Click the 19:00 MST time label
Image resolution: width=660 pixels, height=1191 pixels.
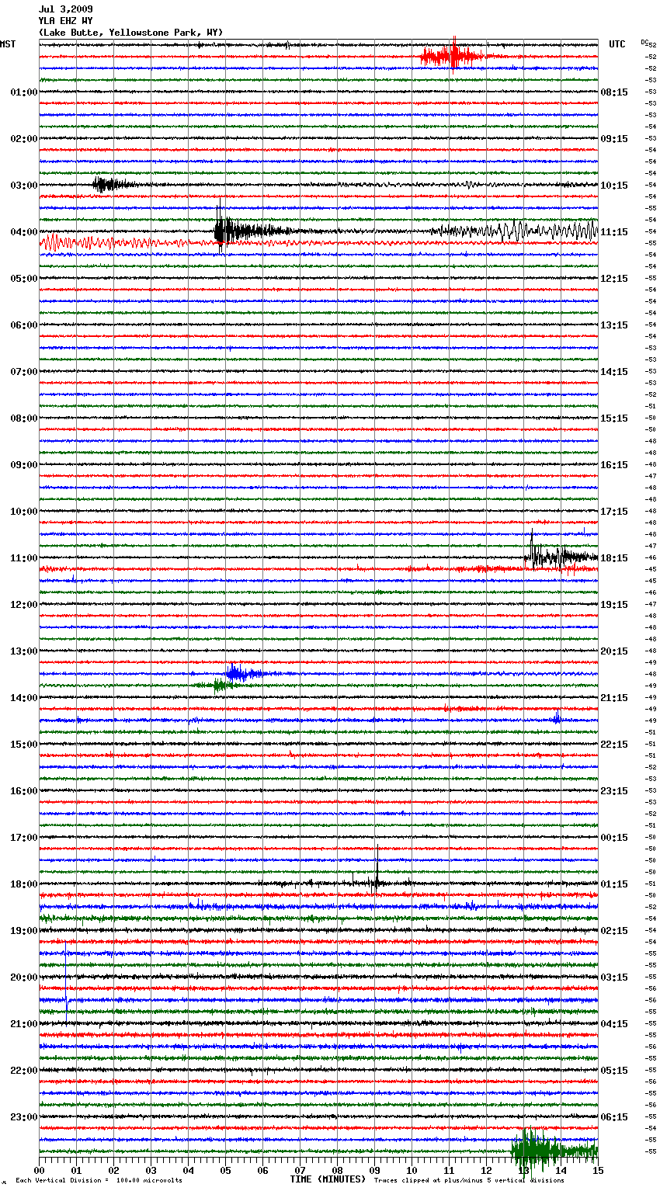[x=24, y=931]
